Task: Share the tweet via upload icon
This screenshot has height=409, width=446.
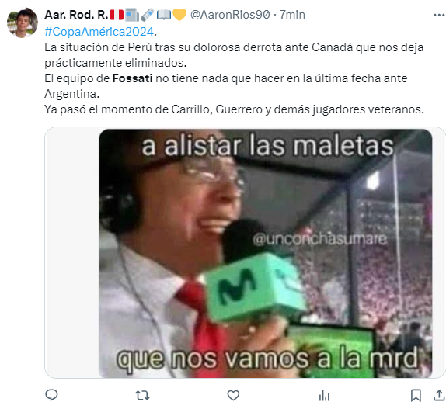Action: click(439, 395)
